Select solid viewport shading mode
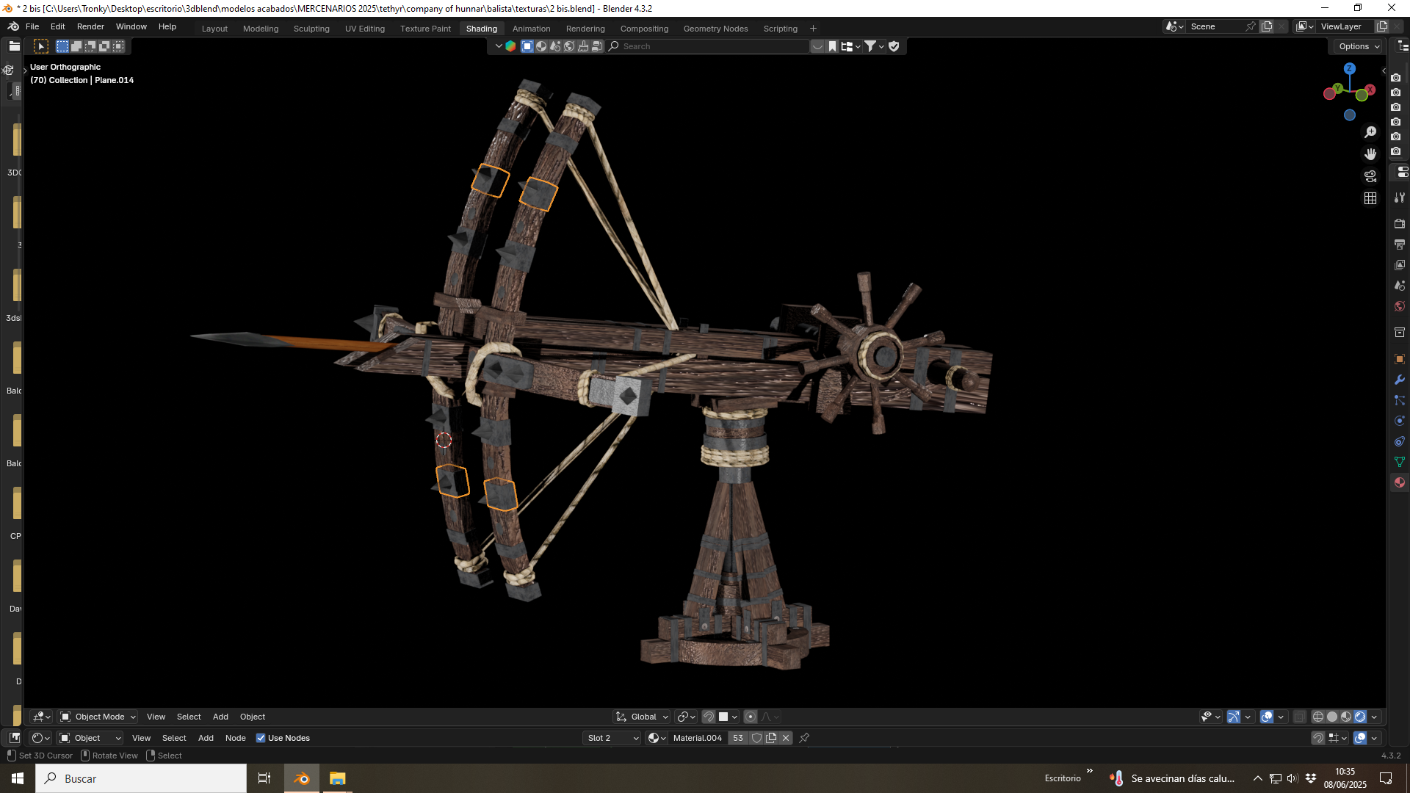1410x793 pixels. [1332, 717]
